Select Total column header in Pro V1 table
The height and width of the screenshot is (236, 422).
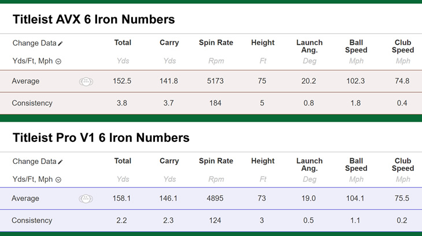pyautogui.click(x=123, y=161)
